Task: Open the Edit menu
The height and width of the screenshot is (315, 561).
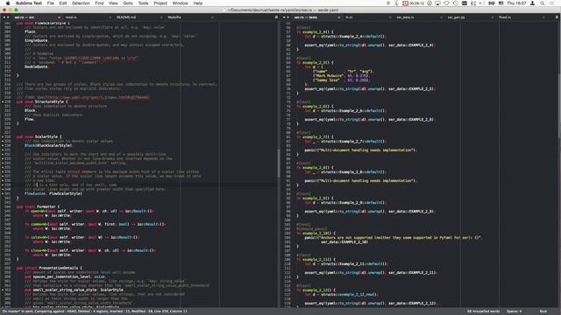Action: pos(63,3)
